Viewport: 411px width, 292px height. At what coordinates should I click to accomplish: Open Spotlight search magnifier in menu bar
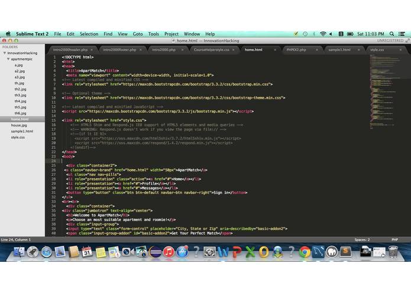391,34
